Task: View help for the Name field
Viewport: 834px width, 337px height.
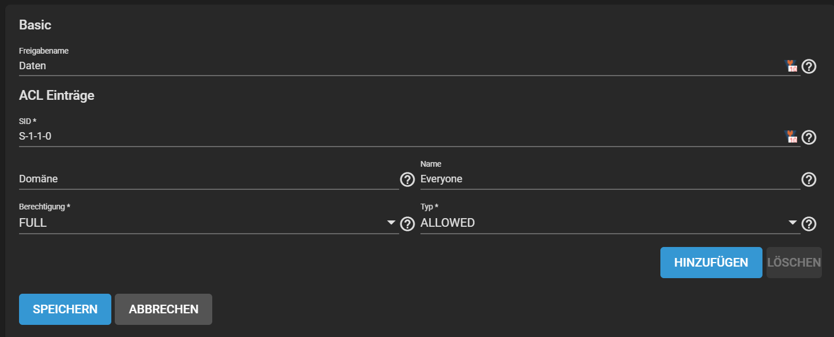Action: [x=809, y=179]
